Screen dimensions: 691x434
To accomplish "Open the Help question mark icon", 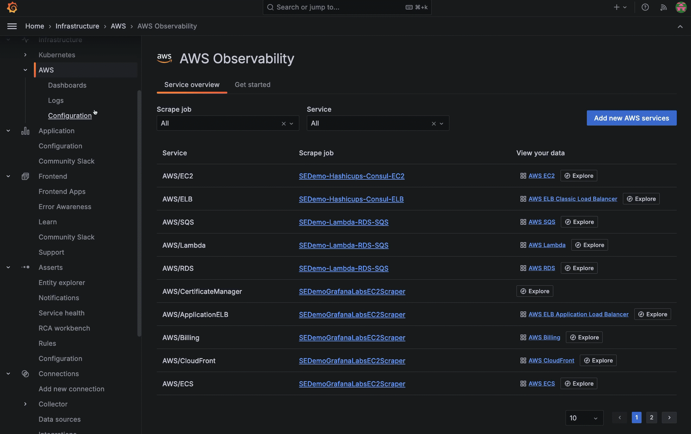I will click(645, 7).
